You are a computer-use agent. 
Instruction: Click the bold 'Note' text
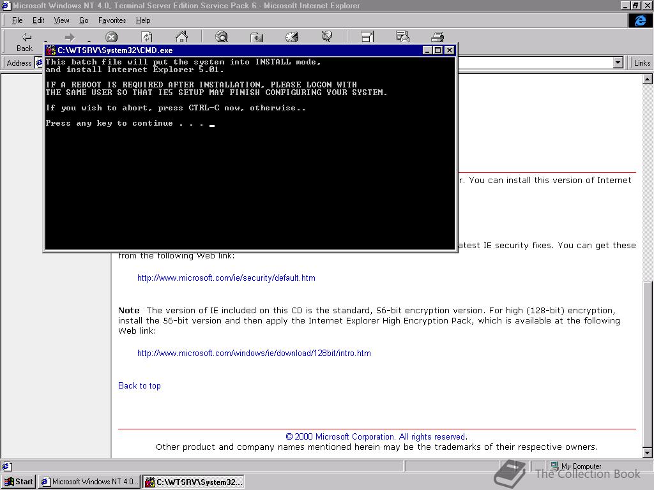coord(129,311)
